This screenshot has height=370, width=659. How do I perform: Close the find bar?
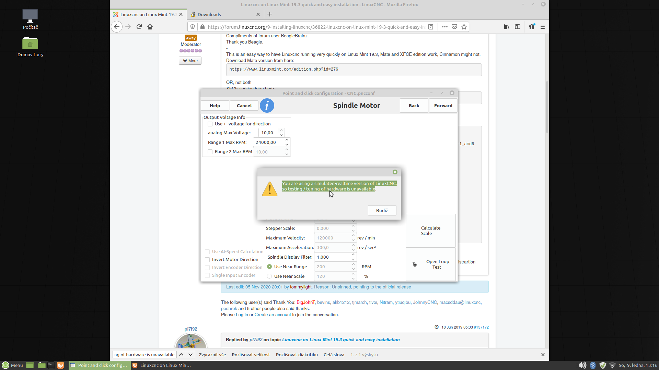coord(543,355)
